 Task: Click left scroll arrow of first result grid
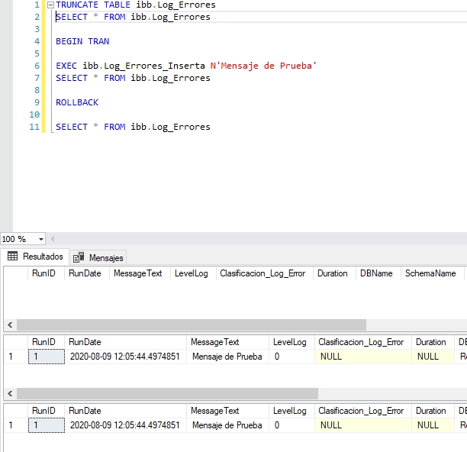tap(9, 324)
